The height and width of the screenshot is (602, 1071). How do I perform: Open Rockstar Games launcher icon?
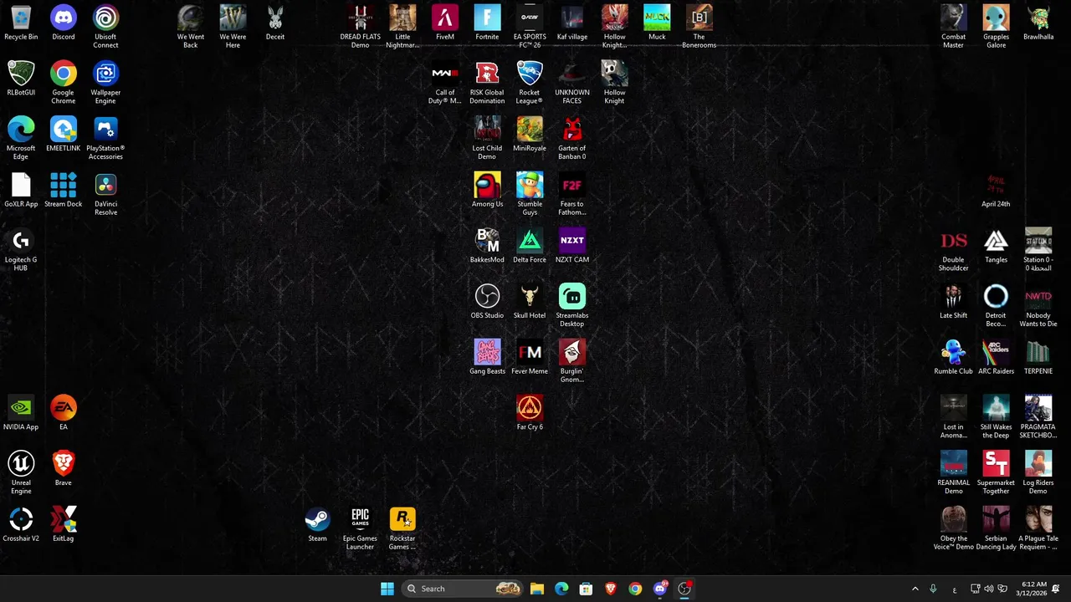click(x=402, y=528)
